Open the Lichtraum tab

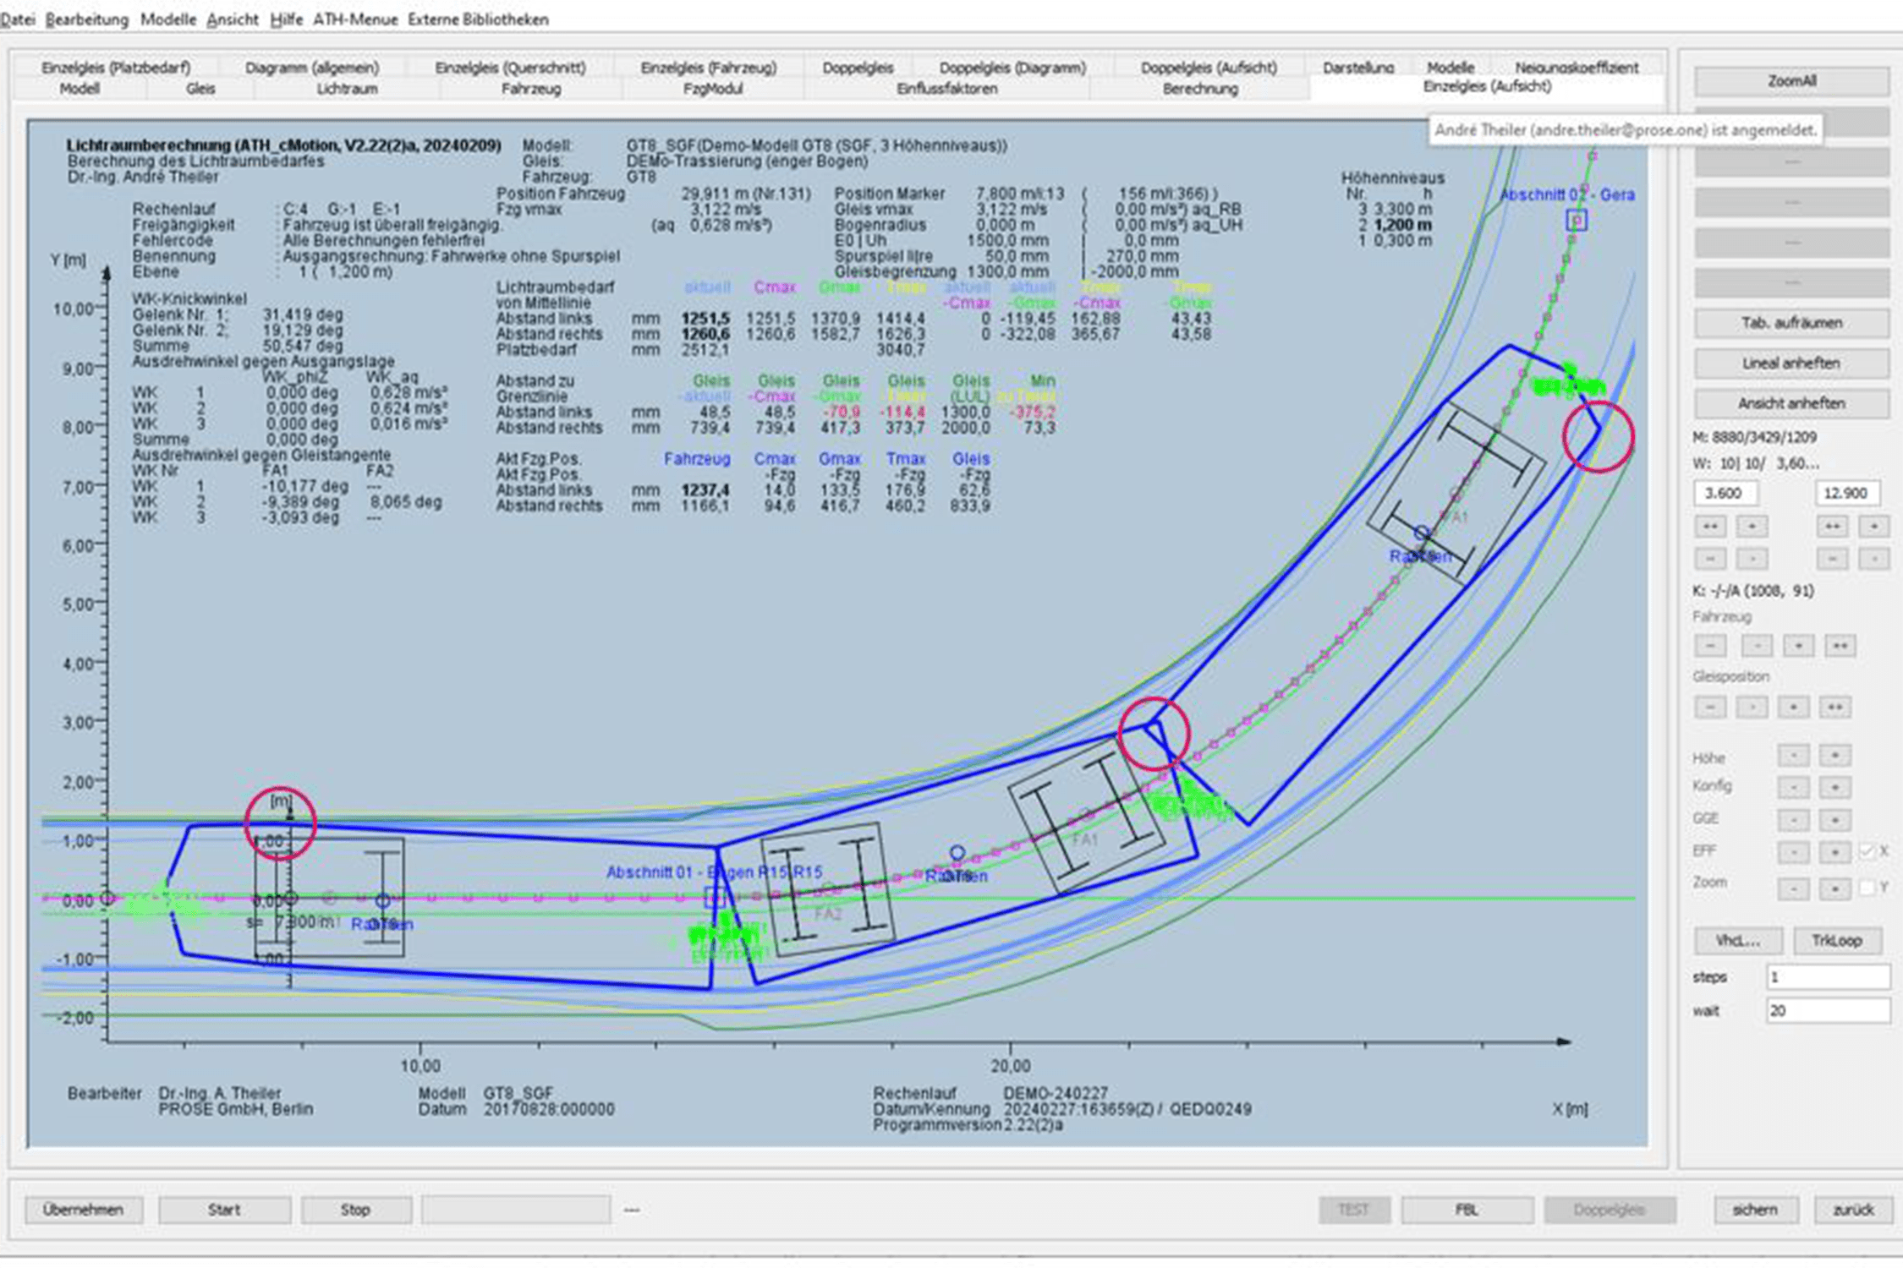pos(347,89)
